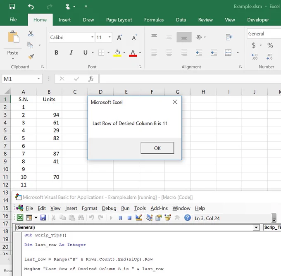This screenshot has width=281, height=276.
Task: Select column B header
Action: 49,92
